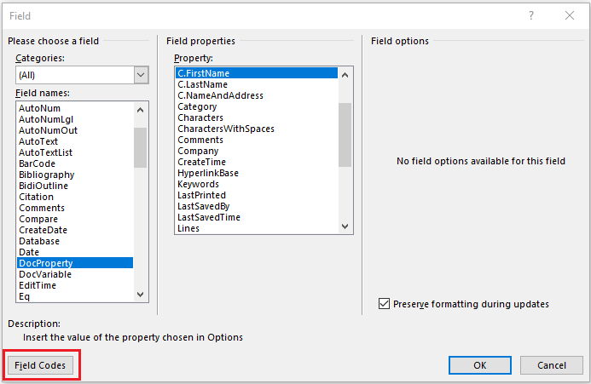591x384 pixels.
Task: Click the (All) categories combo box
Action: coord(82,75)
